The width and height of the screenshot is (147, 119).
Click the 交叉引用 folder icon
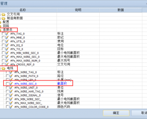click(x=4, y=15)
